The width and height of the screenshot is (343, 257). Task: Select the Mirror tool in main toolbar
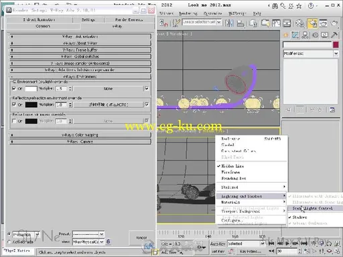coord(229,23)
